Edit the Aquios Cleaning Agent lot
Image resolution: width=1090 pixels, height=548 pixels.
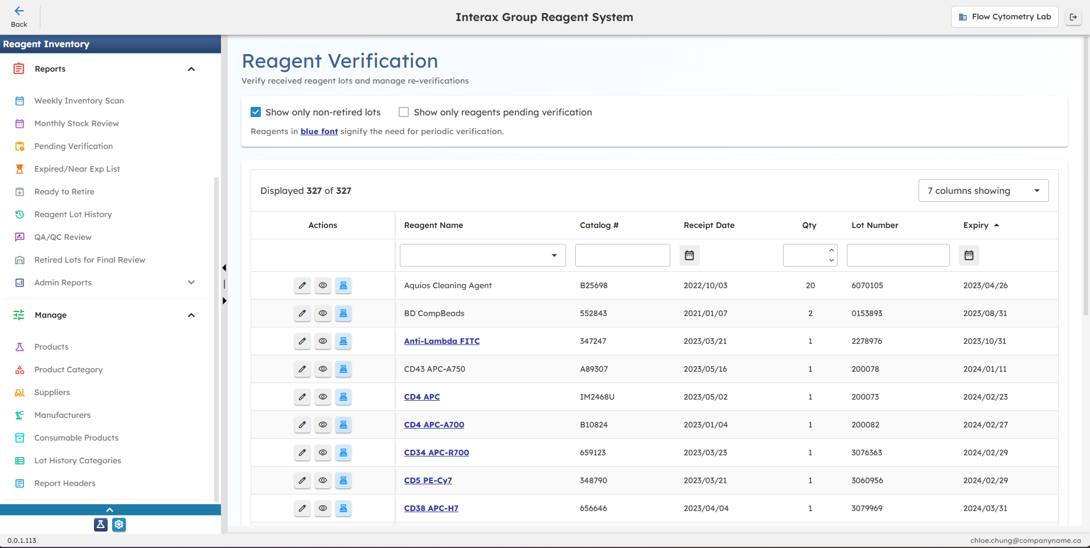click(302, 285)
